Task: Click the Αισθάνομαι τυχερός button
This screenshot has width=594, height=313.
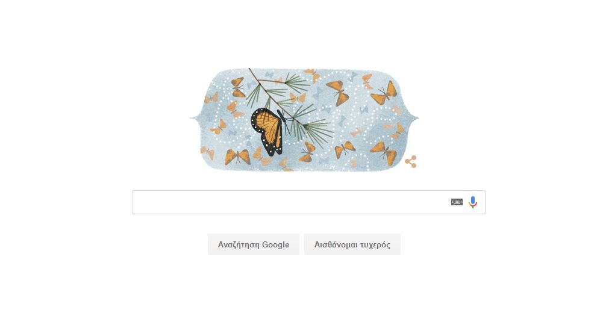Action: pyautogui.click(x=352, y=244)
